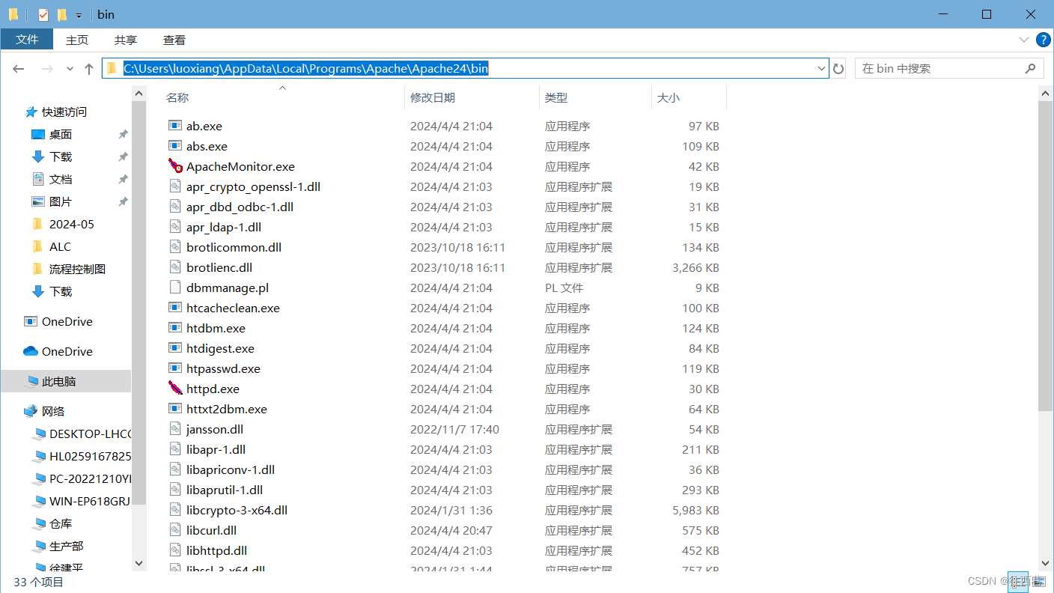Click the apr_crypto_openssl-1.dll icon
The height and width of the screenshot is (593, 1054).
coord(175,186)
